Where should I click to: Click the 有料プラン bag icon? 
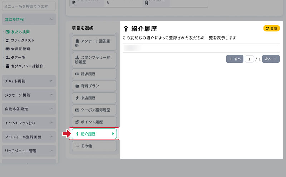point(77,86)
